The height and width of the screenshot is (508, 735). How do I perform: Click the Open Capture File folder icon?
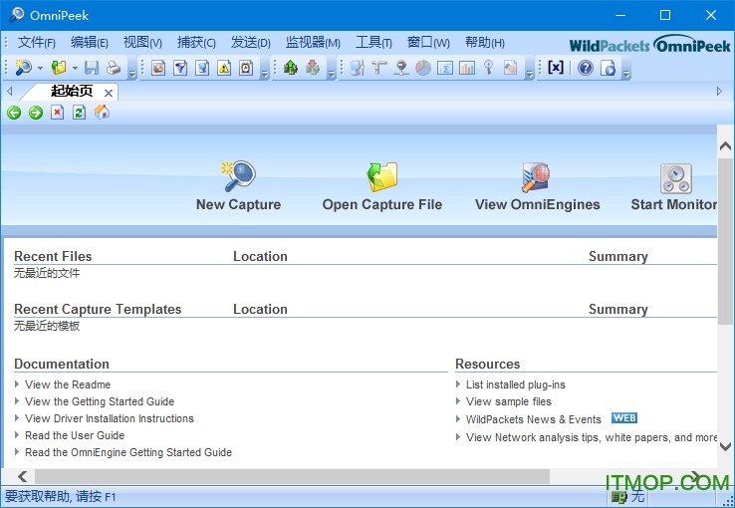pos(381,177)
